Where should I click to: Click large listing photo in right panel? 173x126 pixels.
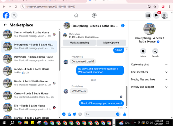pyautogui.click(x=149, y=29)
